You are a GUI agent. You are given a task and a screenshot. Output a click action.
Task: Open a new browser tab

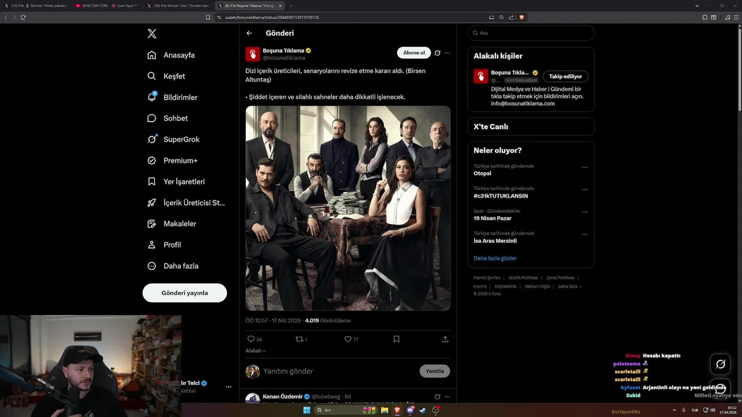pos(291,6)
